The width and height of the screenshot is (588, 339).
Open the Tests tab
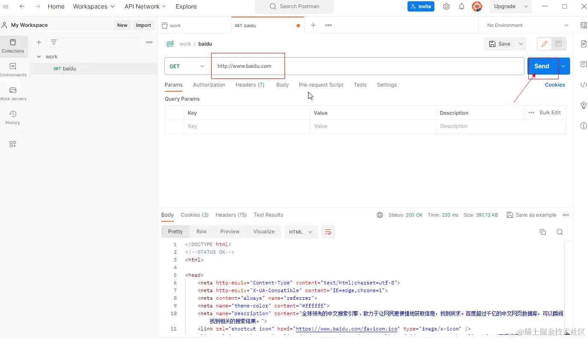pyautogui.click(x=360, y=85)
